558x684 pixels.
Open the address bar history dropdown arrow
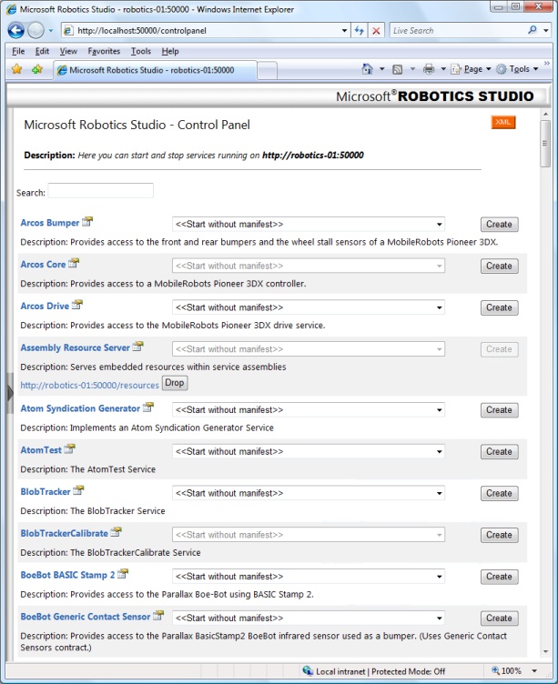tap(344, 31)
